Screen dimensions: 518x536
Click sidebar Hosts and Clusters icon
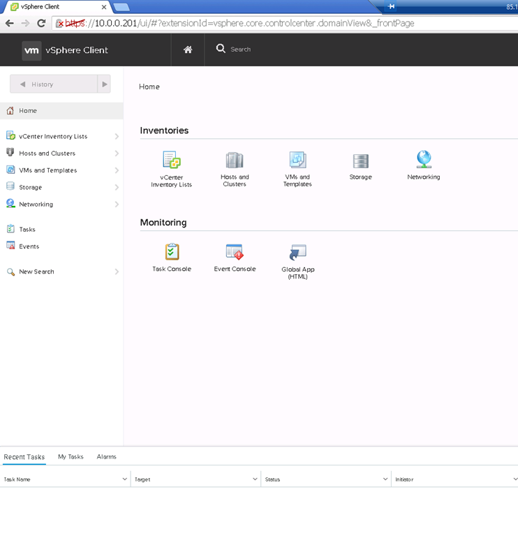click(10, 152)
